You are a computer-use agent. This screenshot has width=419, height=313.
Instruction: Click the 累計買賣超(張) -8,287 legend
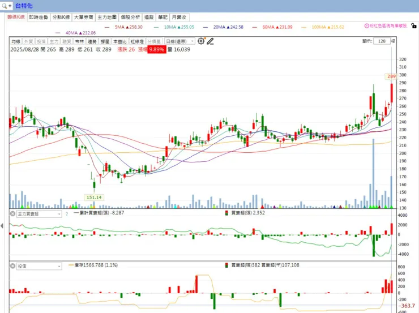pos(99,213)
